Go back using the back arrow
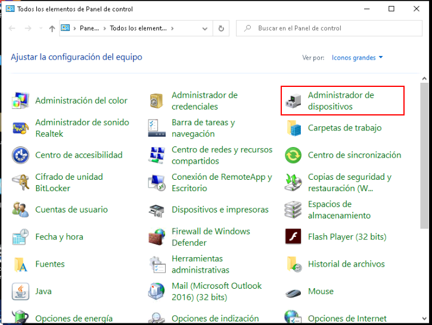432x325 pixels. tap(12, 29)
